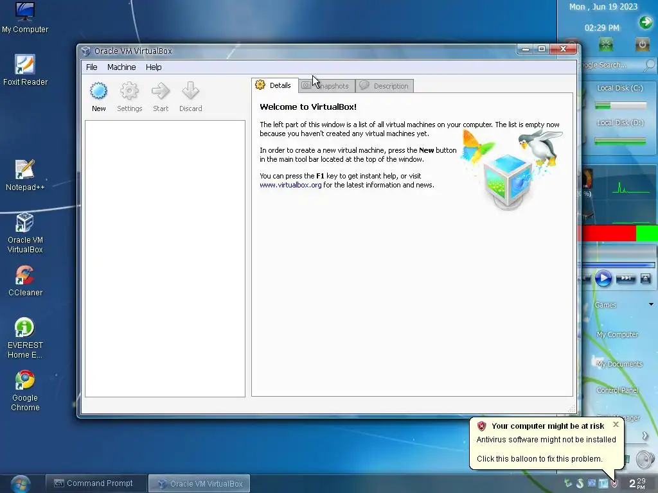Click the Discard toolbar icon
The image size is (658, 493).
[190, 91]
